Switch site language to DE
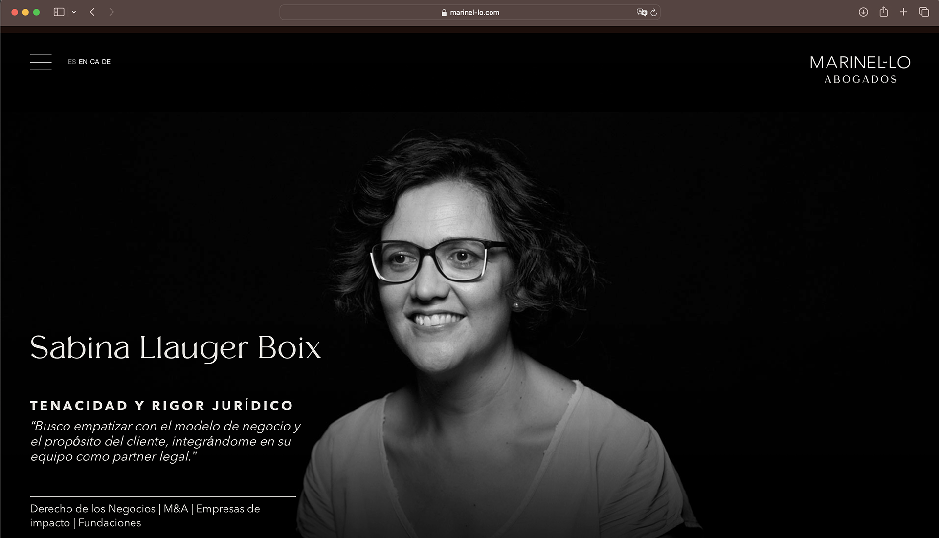 106,62
